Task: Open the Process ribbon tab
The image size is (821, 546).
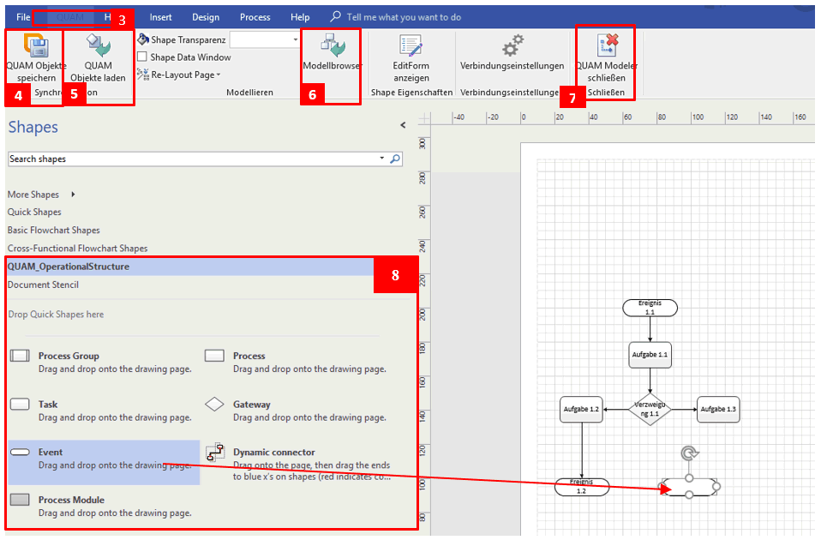Action: point(254,16)
